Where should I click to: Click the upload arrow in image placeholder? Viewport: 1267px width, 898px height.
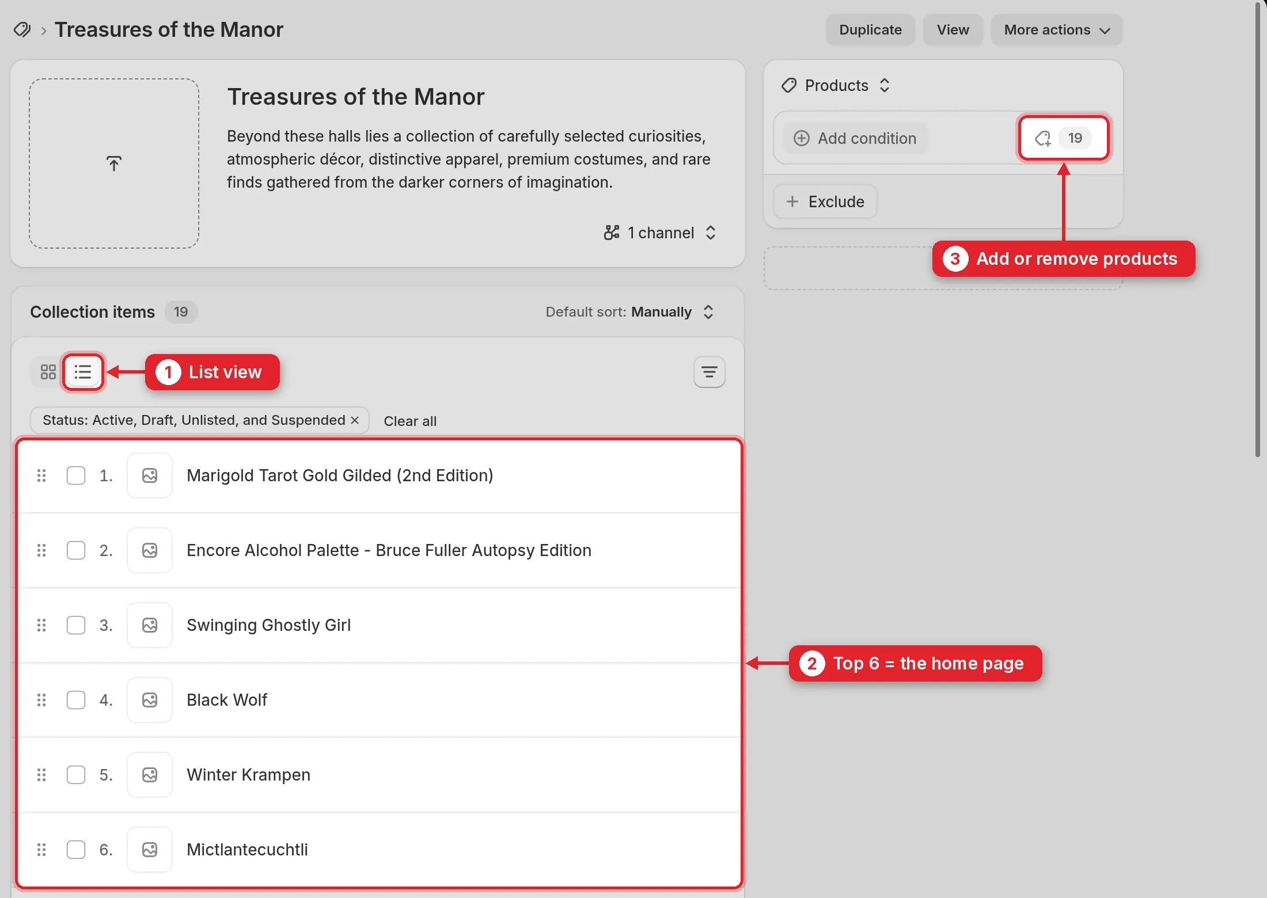114,163
